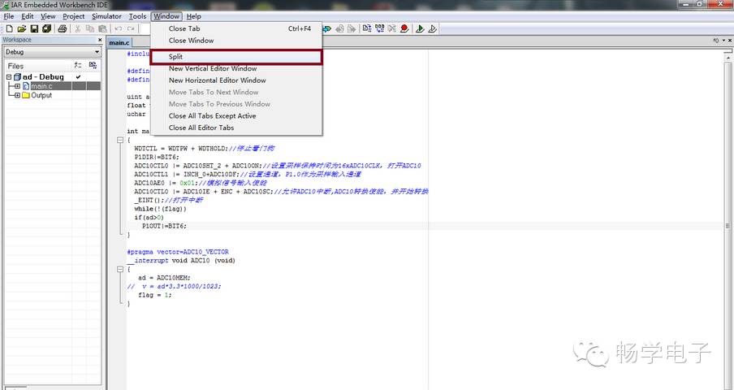Select the ad - Debug project item
The image size is (734, 390).
click(x=43, y=77)
